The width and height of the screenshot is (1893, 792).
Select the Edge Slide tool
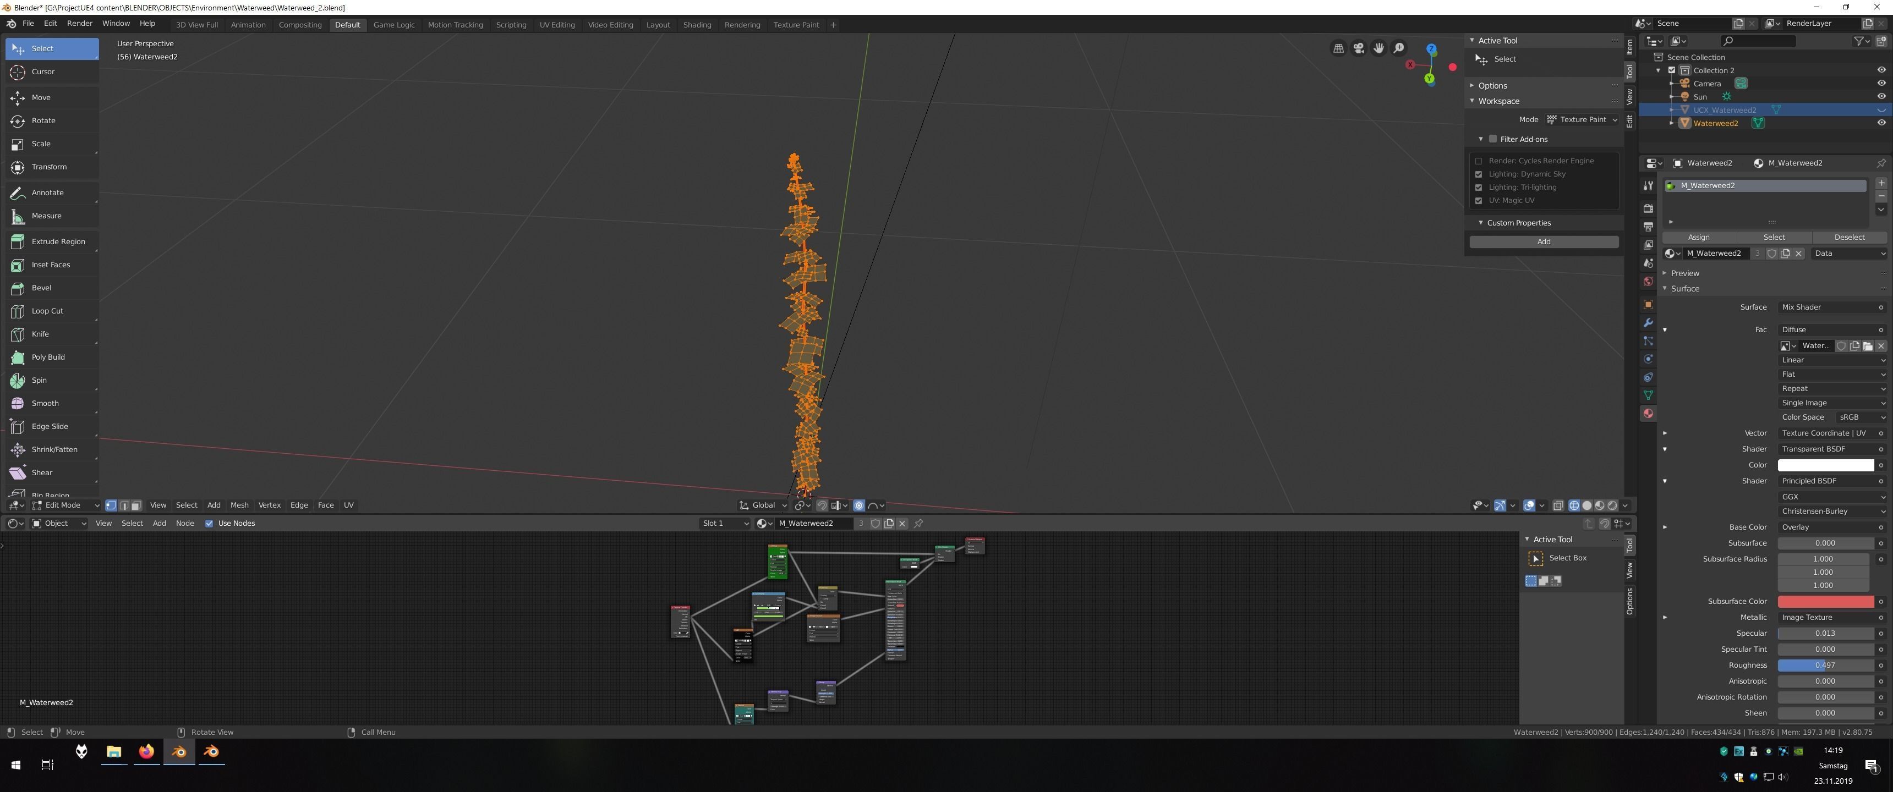(x=51, y=427)
